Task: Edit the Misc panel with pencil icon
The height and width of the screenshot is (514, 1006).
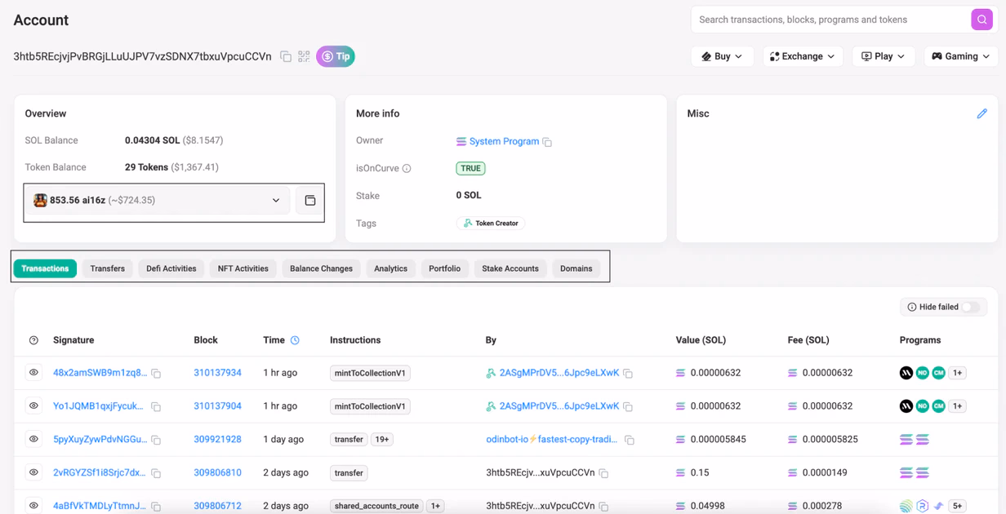Action: (x=982, y=113)
